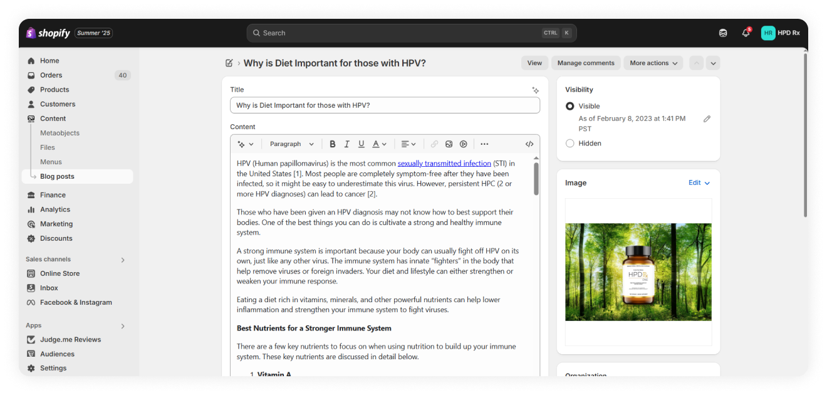827x395 pixels.
Task: Click the pencil icon to edit visibility date
Action: click(707, 119)
